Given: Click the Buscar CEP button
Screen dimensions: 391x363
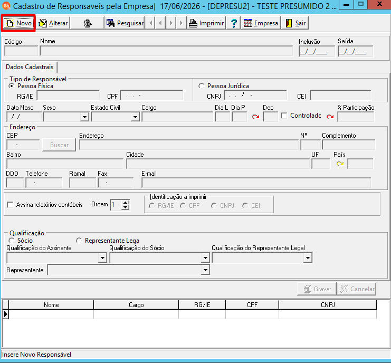Looking at the screenshot, I should [x=59, y=145].
